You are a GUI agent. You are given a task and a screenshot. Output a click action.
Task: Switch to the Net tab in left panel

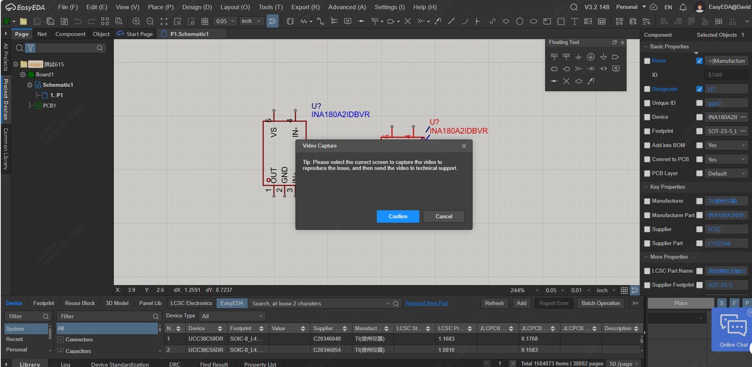42,34
